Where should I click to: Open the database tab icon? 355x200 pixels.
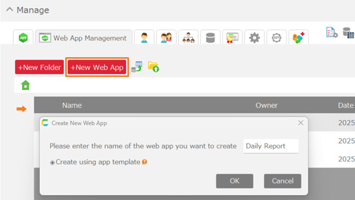point(210,38)
